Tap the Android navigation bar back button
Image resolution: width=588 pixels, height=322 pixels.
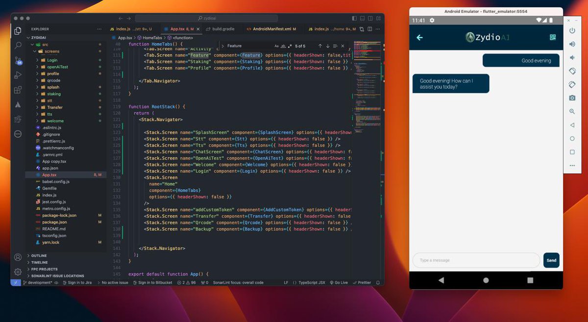(441, 280)
